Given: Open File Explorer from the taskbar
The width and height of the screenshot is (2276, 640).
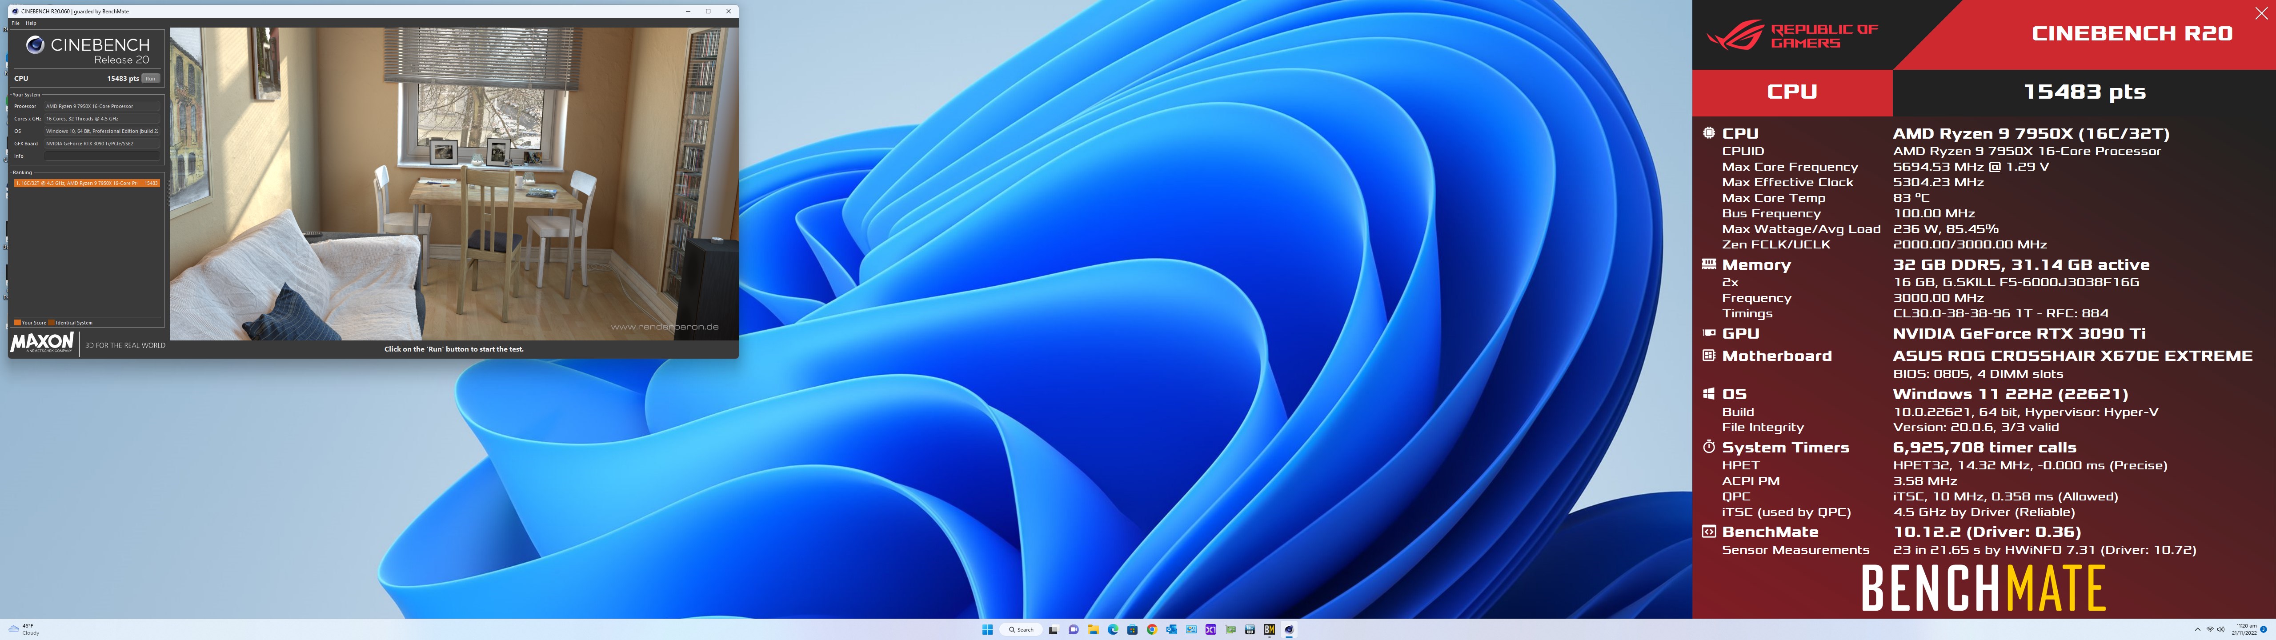Looking at the screenshot, I should [x=1094, y=629].
